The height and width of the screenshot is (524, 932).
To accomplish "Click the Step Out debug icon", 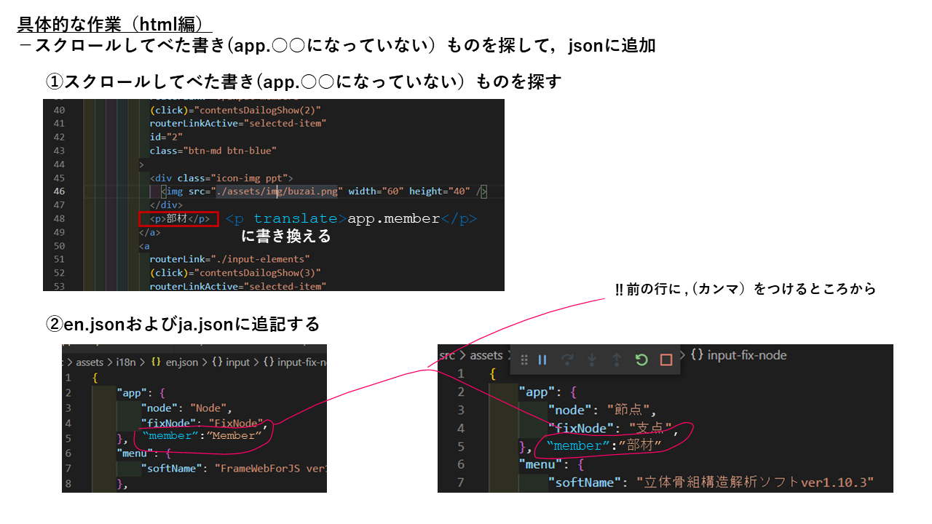I will pos(616,358).
